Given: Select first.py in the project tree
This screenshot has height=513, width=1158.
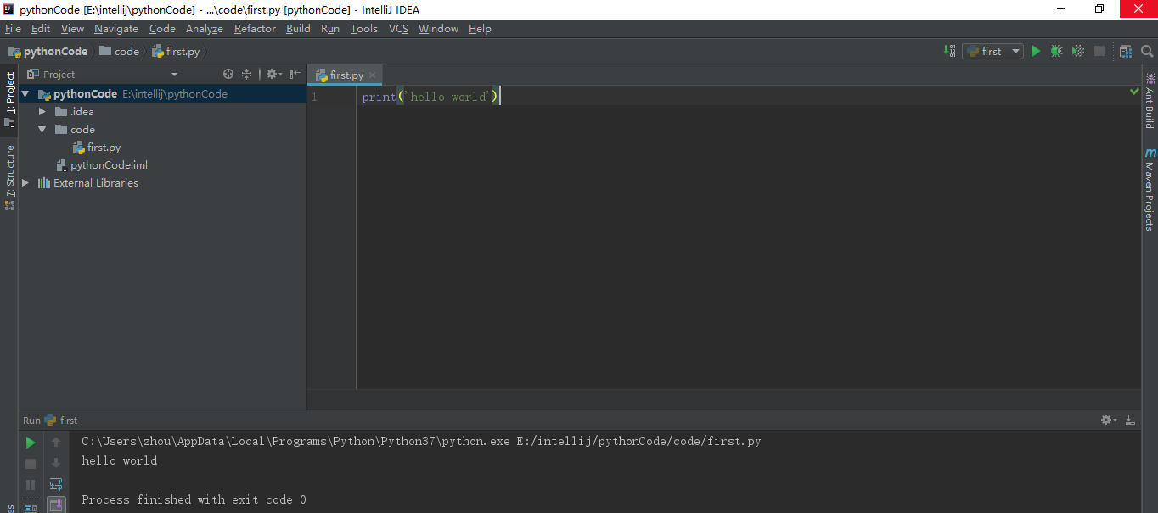Looking at the screenshot, I should pos(104,148).
